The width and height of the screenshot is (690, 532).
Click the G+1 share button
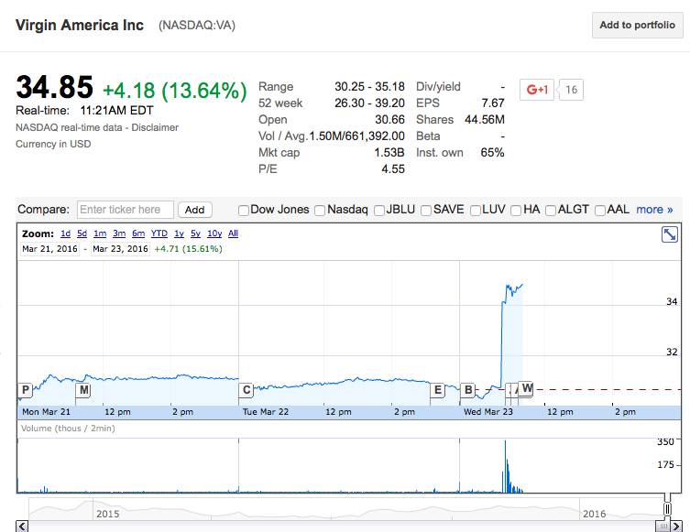tap(536, 90)
